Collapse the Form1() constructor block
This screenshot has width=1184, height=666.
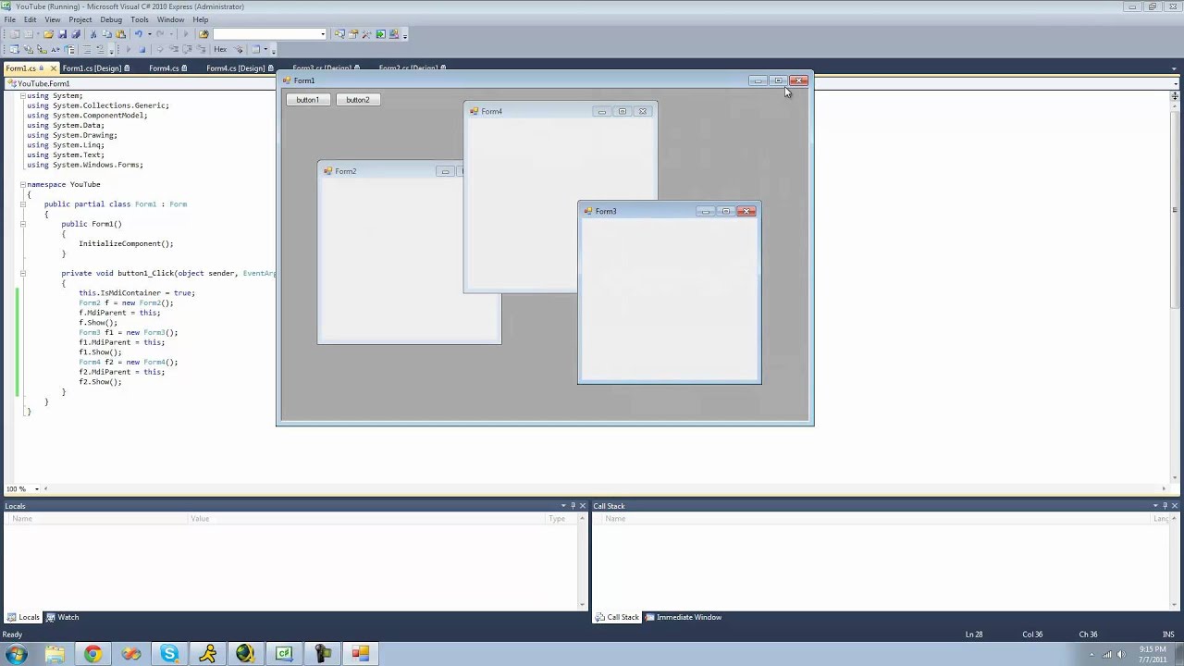coord(23,224)
